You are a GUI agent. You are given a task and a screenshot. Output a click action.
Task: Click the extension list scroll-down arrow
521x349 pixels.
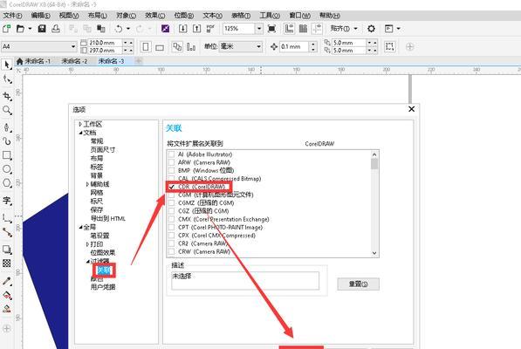coord(374,253)
